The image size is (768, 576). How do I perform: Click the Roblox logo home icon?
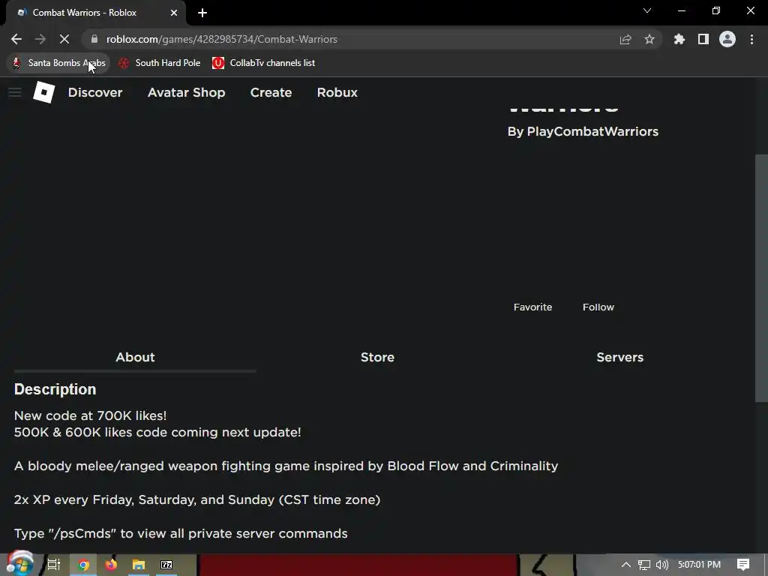coord(43,92)
